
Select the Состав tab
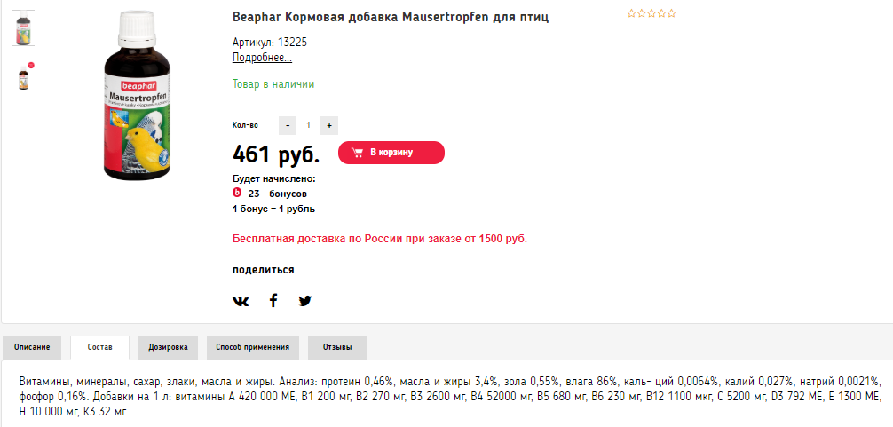pyautogui.click(x=100, y=346)
